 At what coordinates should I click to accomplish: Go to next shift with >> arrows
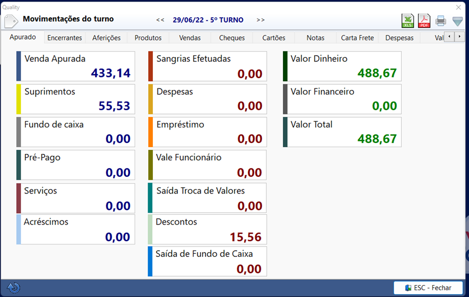point(260,20)
